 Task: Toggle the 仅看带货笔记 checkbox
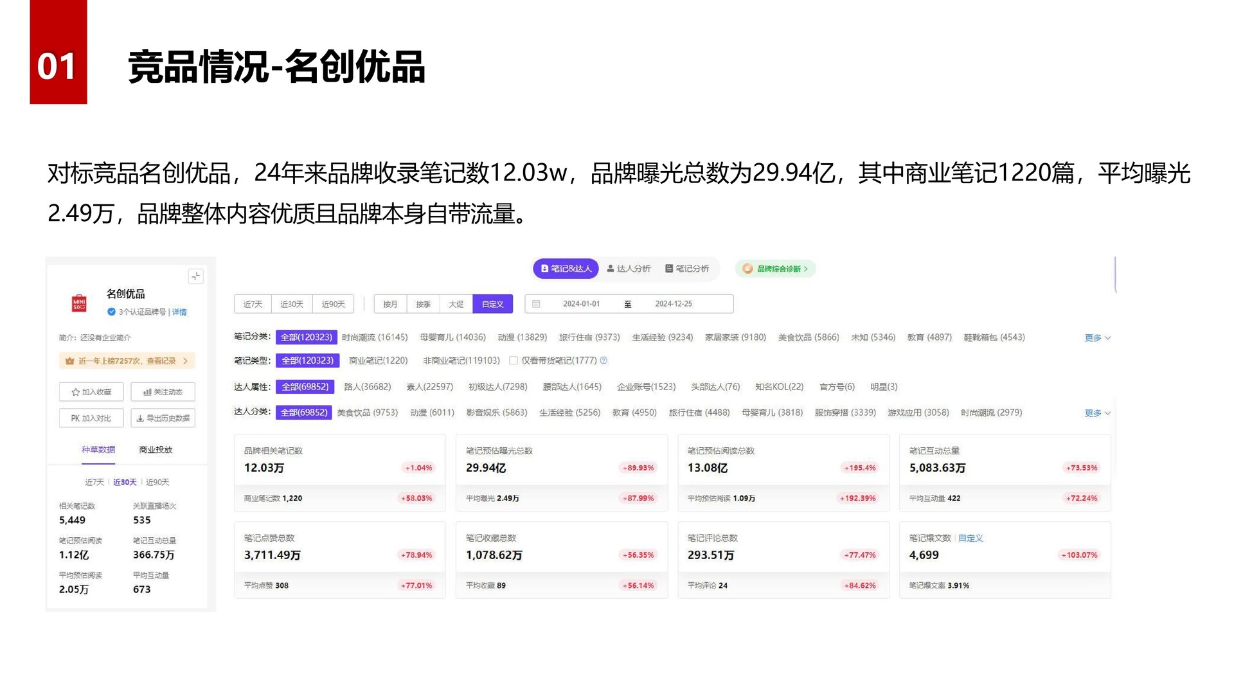point(514,360)
